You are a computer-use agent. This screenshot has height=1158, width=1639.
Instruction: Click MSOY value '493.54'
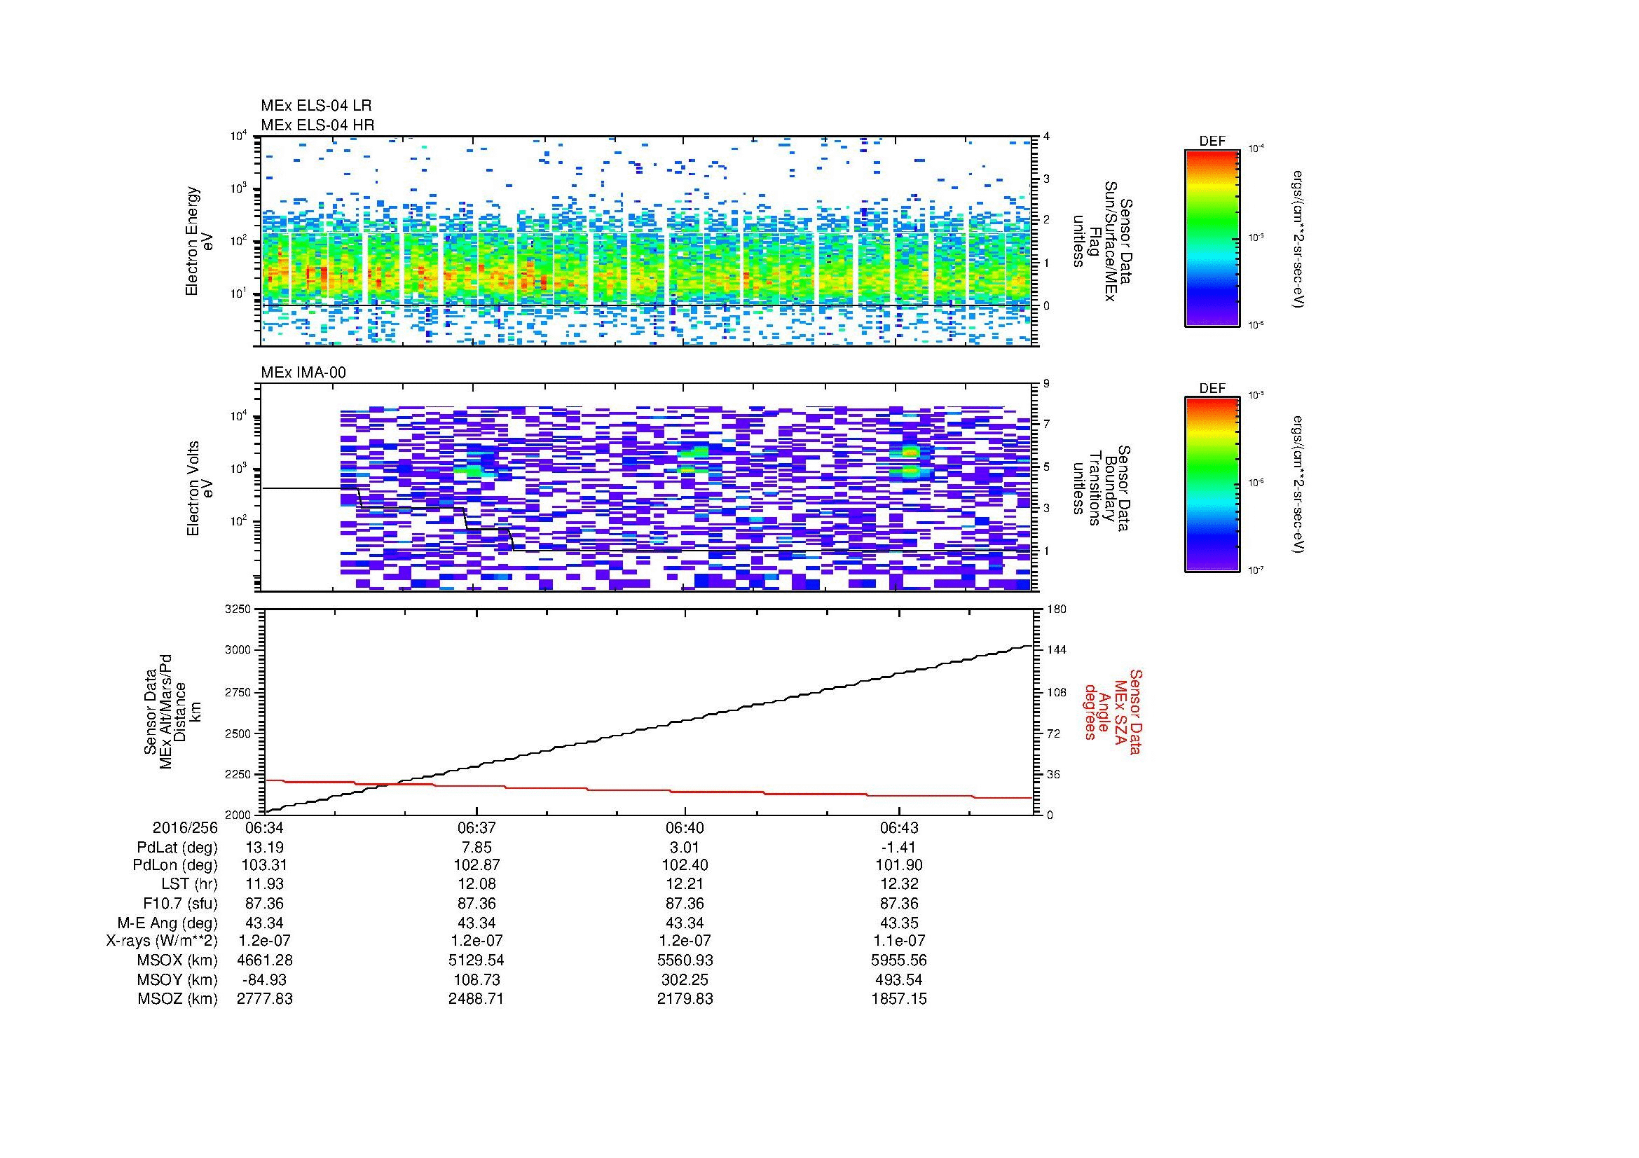899,979
